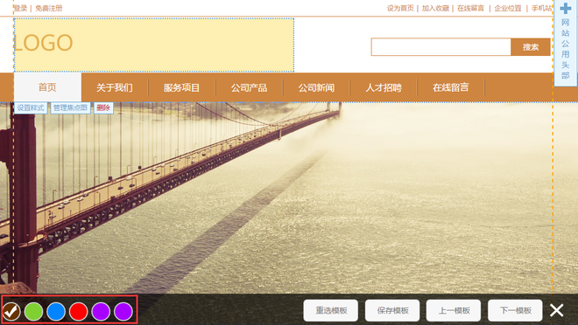Click the plus icon above 网站公用头部

click(x=566, y=9)
